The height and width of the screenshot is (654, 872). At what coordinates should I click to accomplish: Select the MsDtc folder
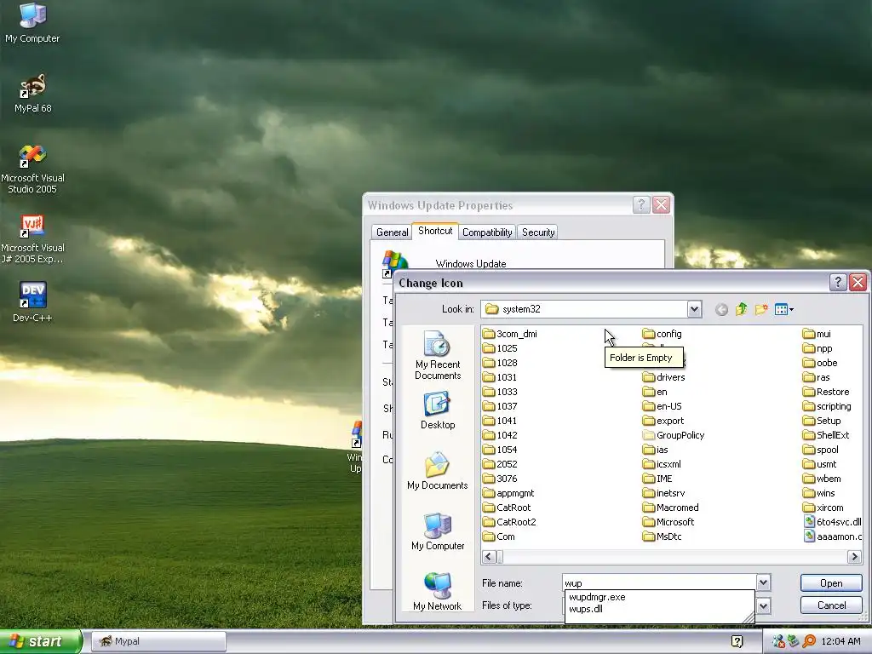click(662, 536)
